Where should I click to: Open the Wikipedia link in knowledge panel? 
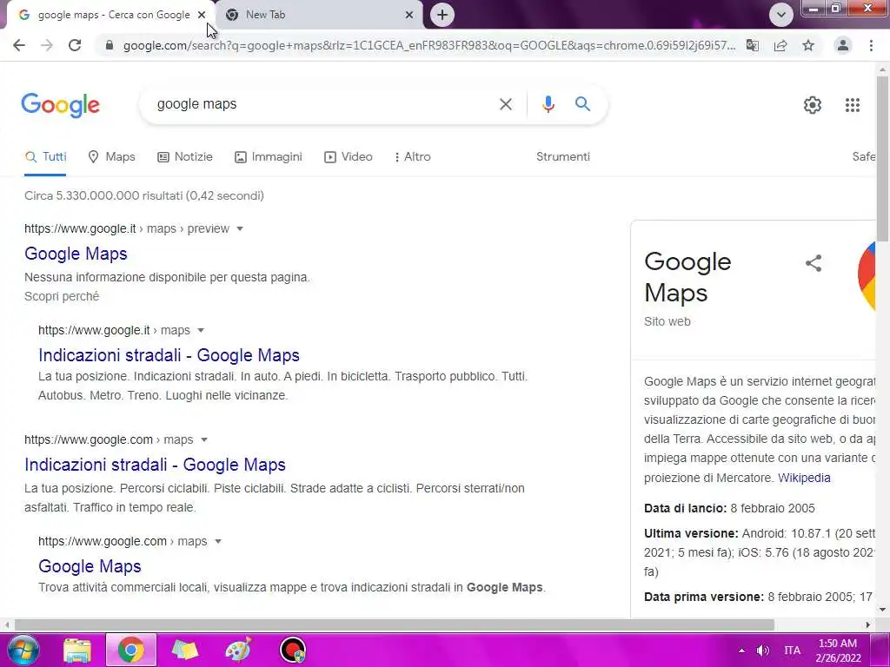click(x=804, y=478)
